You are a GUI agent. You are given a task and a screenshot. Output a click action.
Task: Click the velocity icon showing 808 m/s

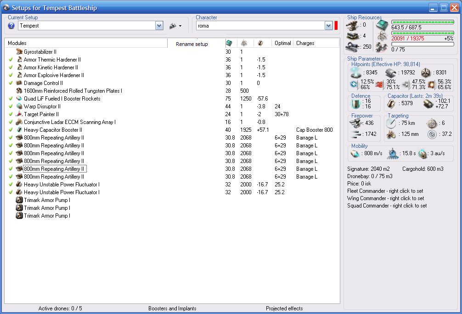point(355,153)
